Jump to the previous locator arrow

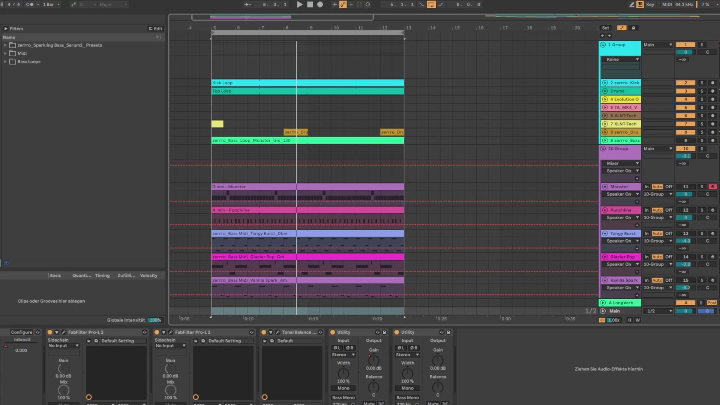(x=602, y=36)
